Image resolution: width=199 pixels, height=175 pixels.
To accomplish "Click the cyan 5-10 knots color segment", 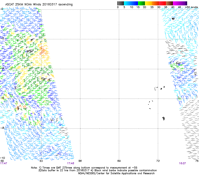I will (x=127, y=3).
